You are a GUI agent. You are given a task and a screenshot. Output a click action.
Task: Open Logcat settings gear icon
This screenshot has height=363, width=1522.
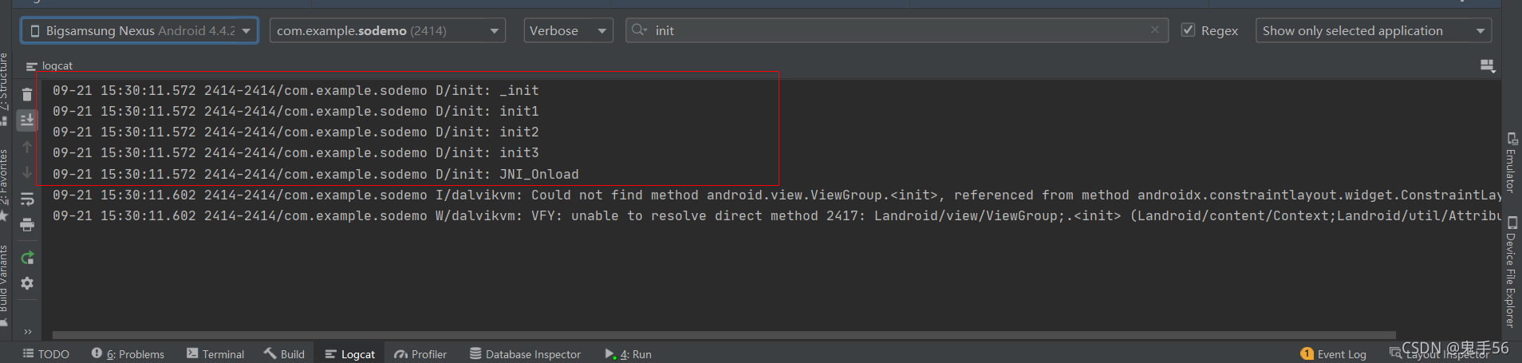27,283
